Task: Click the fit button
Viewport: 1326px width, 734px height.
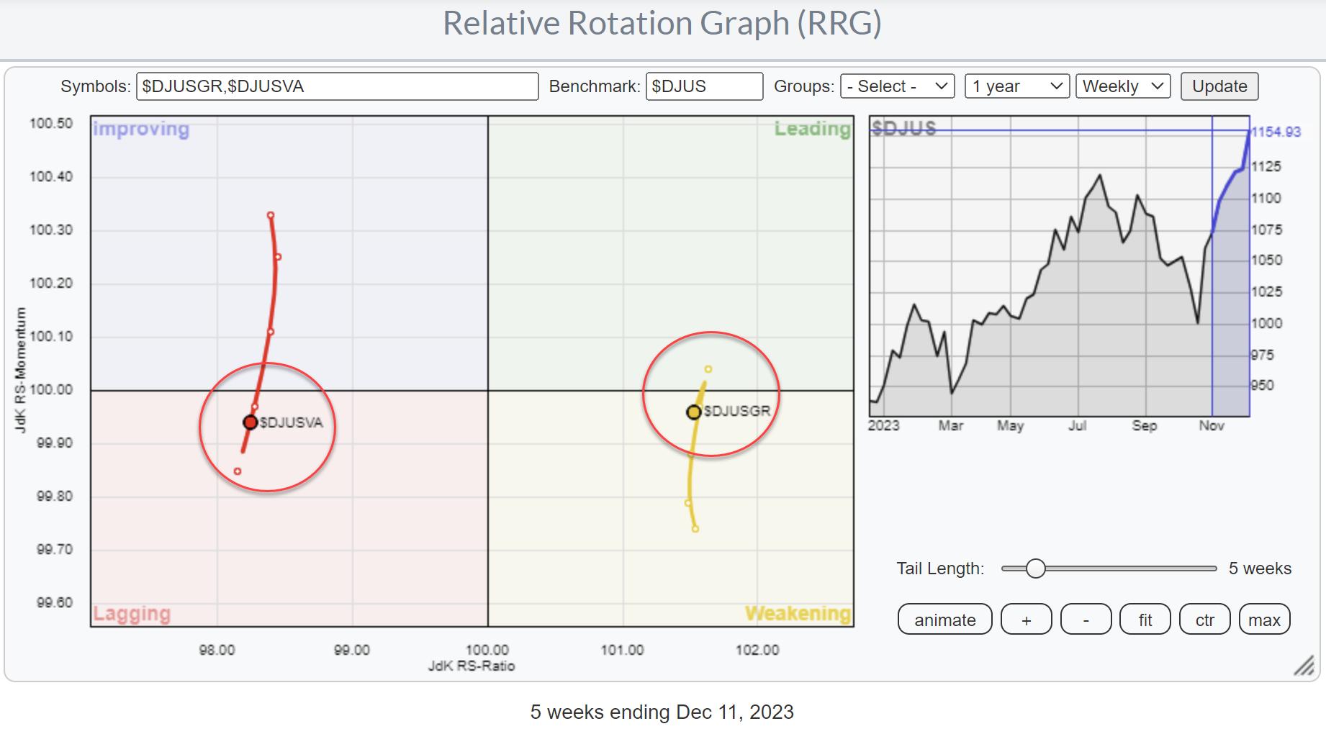Action: coord(1145,620)
